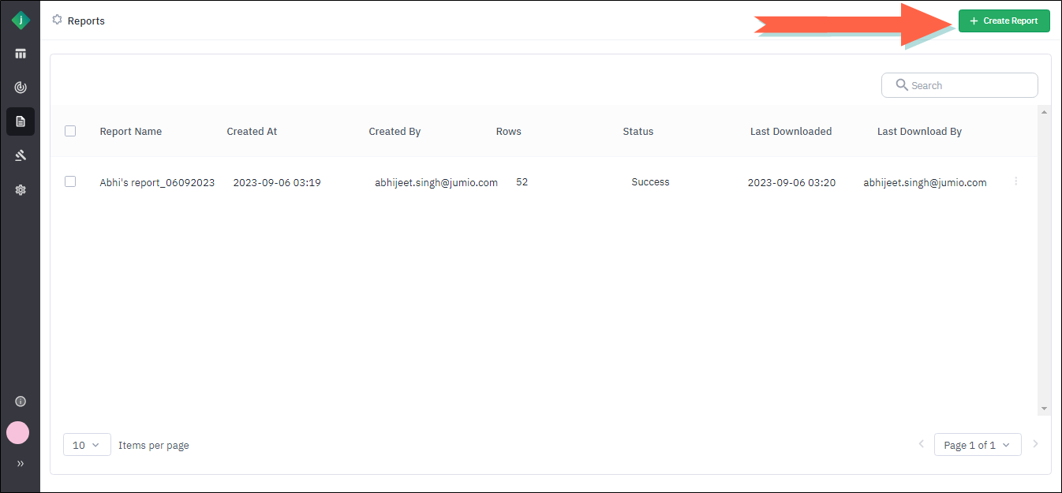The height and width of the screenshot is (493, 1062).
Task: Open the three-dot menu for Abhi's report
Action: pos(1015,181)
